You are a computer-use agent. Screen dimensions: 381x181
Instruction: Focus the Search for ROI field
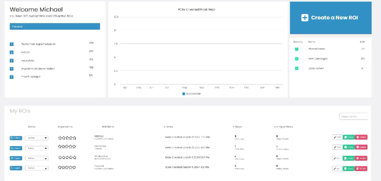(x=353, y=116)
